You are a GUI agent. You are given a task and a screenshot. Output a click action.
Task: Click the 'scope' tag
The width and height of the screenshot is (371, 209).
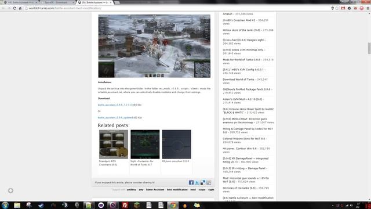(202, 190)
